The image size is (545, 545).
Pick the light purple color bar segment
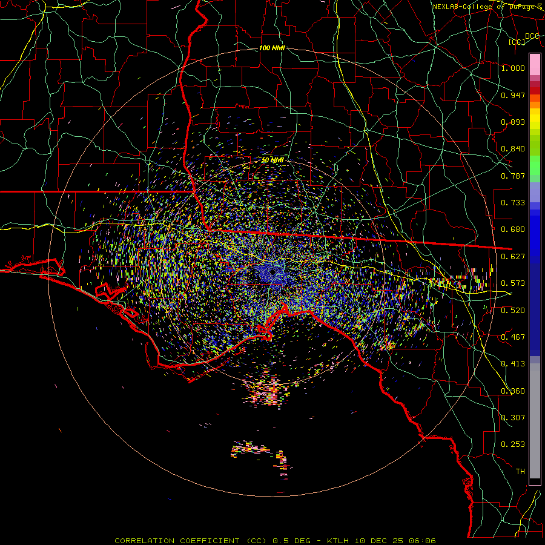pyautogui.click(x=535, y=193)
